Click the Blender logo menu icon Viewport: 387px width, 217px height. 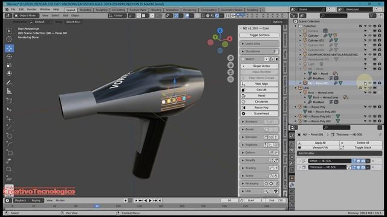click(x=7, y=10)
